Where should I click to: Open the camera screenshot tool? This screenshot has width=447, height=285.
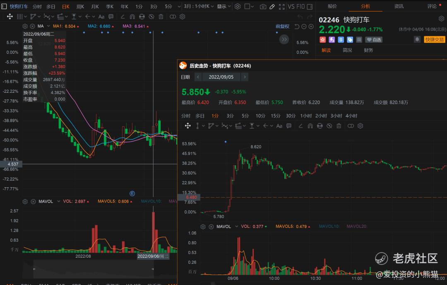(263, 6)
